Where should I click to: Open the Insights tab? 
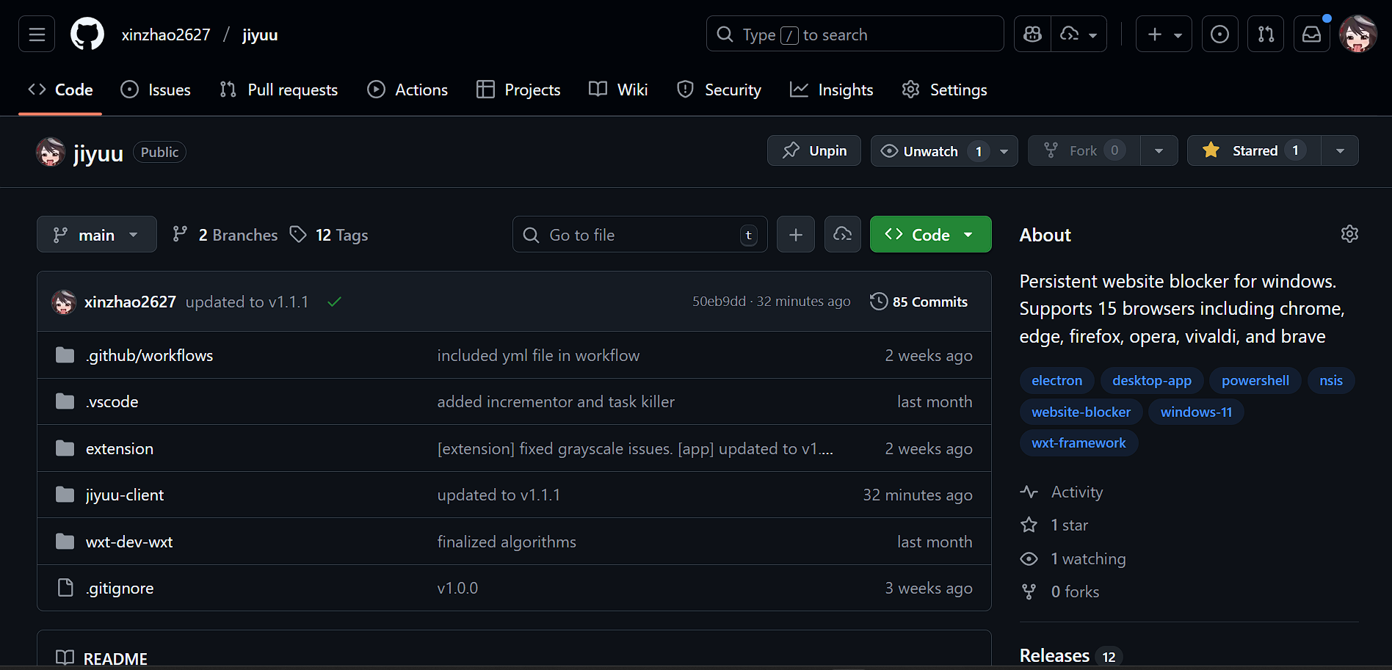pos(832,90)
